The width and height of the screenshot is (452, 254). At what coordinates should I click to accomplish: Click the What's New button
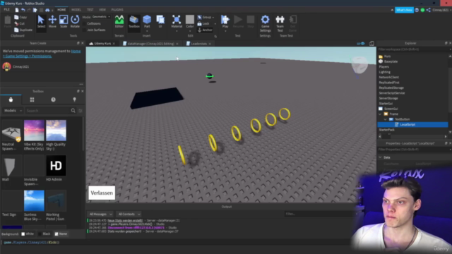click(404, 10)
